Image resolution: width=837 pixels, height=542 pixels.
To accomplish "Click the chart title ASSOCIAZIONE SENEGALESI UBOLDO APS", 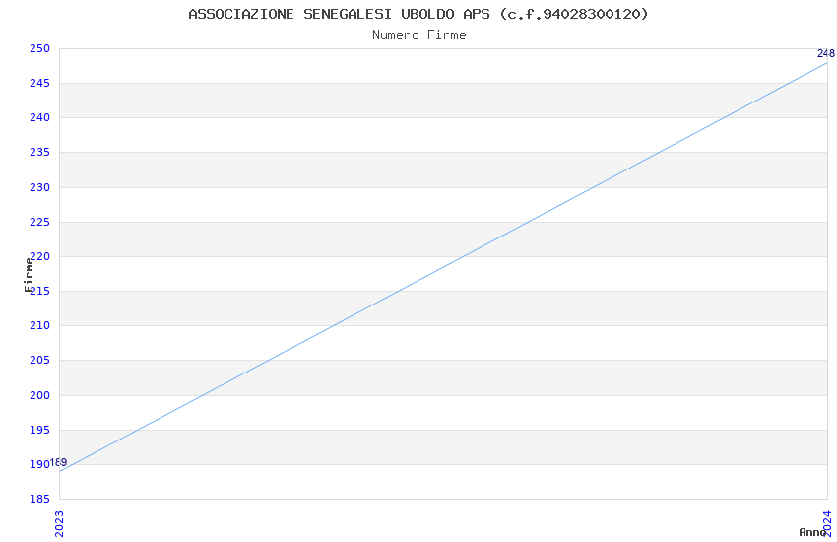I will [418, 14].
